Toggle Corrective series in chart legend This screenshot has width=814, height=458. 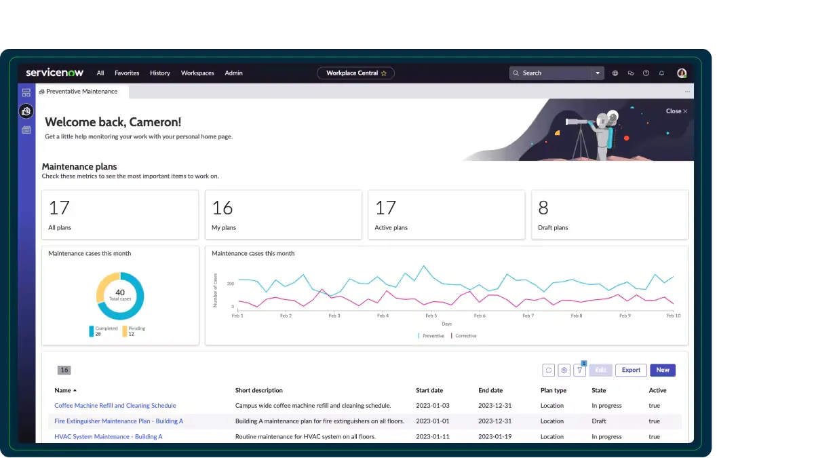(465, 336)
